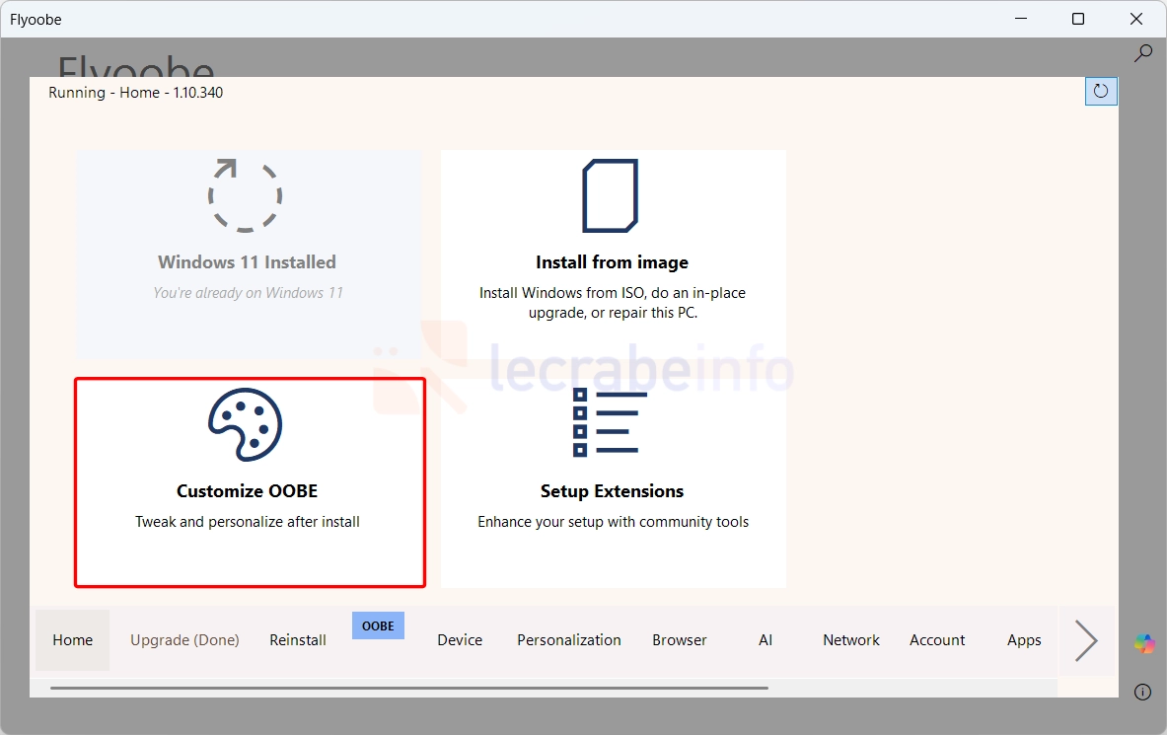This screenshot has height=735, width=1167.
Task: Close the Flyoobe window
Action: 1135,19
